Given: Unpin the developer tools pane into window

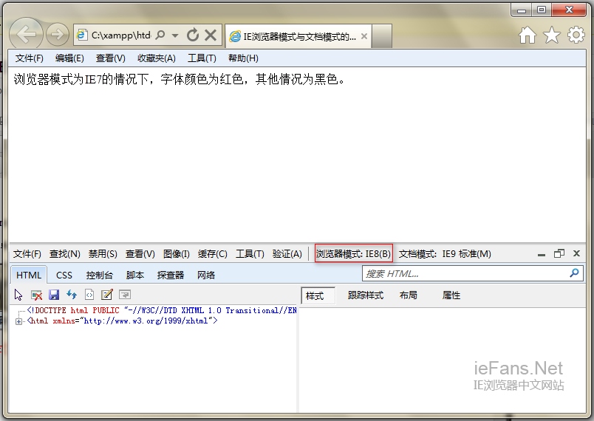Looking at the screenshot, I should point(559,253).
